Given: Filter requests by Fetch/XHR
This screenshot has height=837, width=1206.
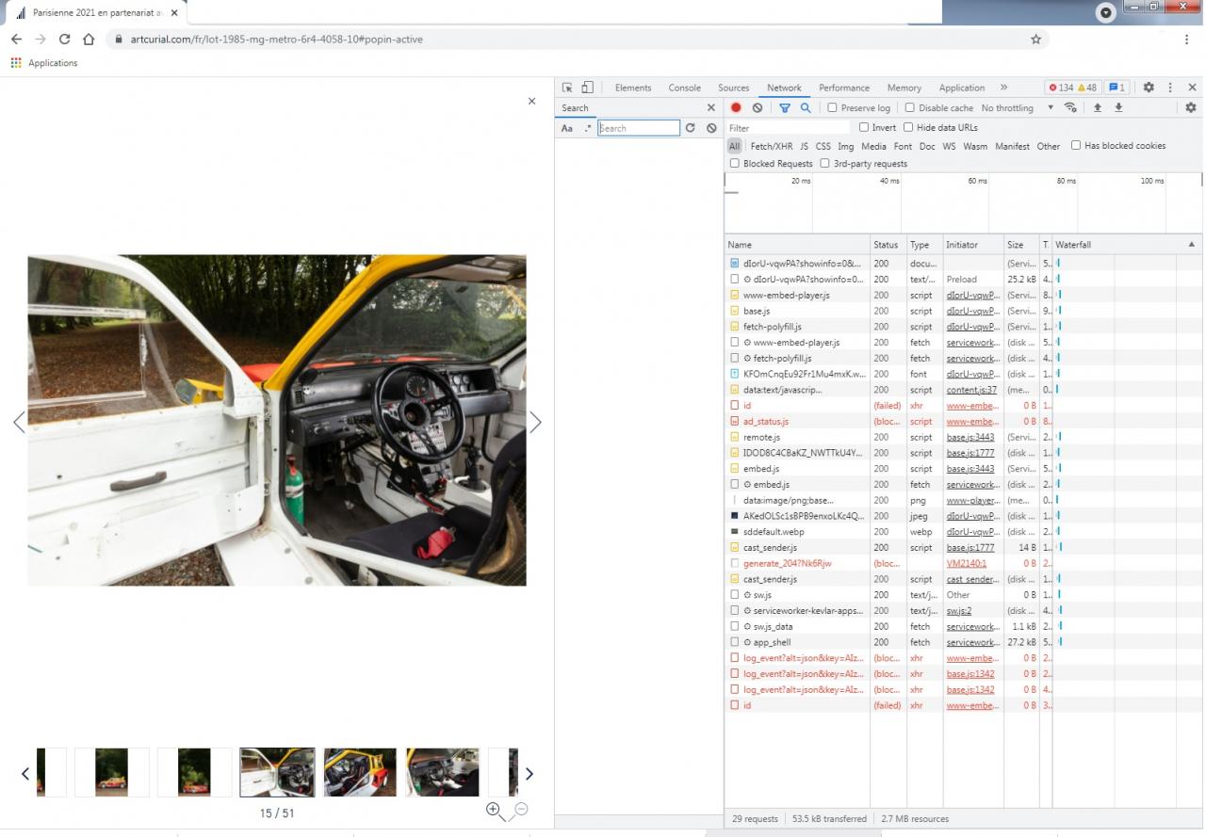Looking at the screenshot, I should [x=771, y=147].
